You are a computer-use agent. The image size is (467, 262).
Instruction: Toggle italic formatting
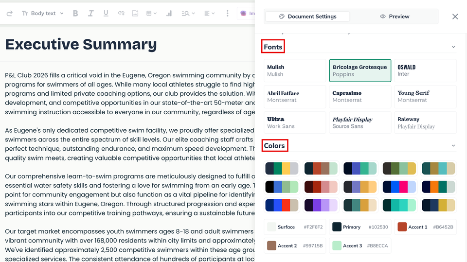pos(90,13)
